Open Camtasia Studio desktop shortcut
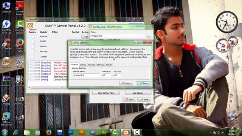 pos(20,27)
